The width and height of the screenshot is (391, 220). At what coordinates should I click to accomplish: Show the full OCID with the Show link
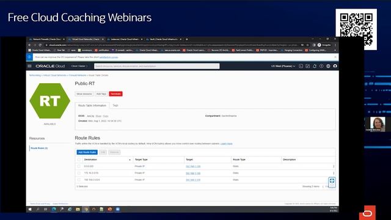click(98, 116)
